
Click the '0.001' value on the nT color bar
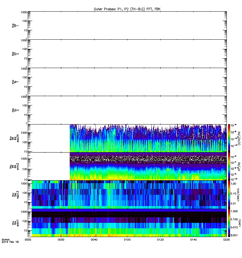click(x=234, y=235)
